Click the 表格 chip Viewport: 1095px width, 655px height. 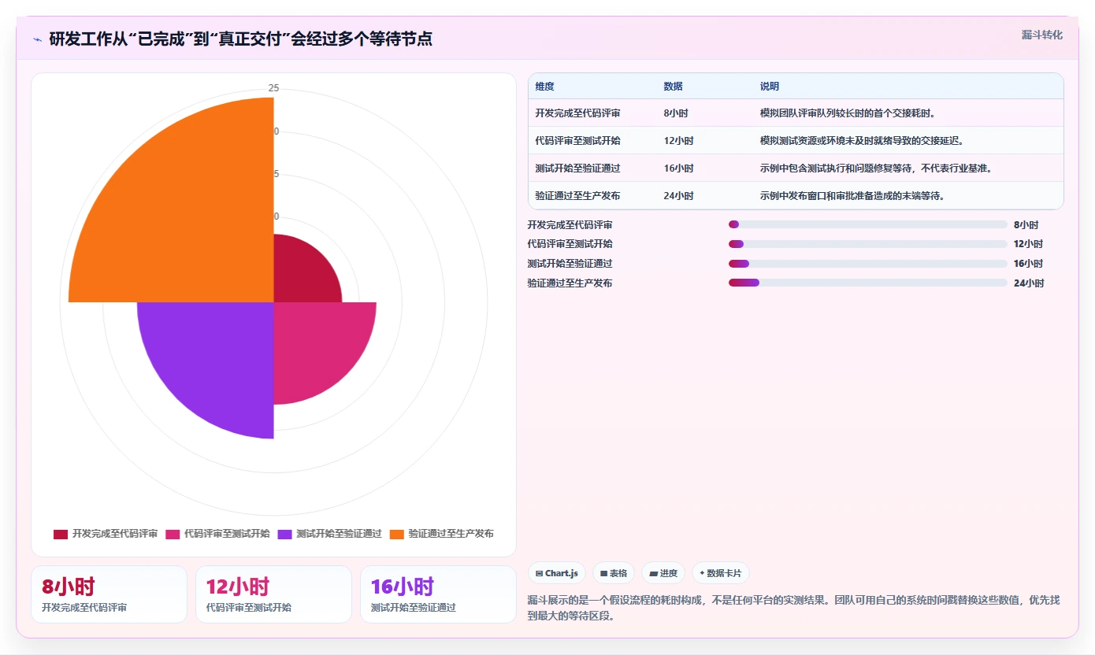[x=614, y=573]
